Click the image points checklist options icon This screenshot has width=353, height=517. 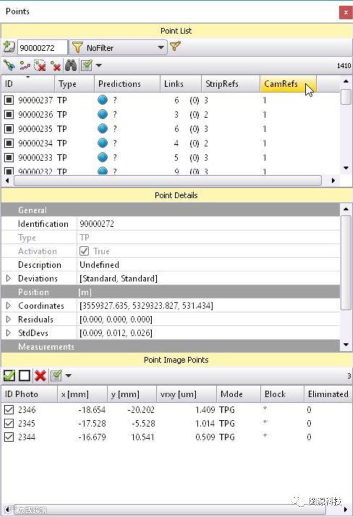coord(56,375)
